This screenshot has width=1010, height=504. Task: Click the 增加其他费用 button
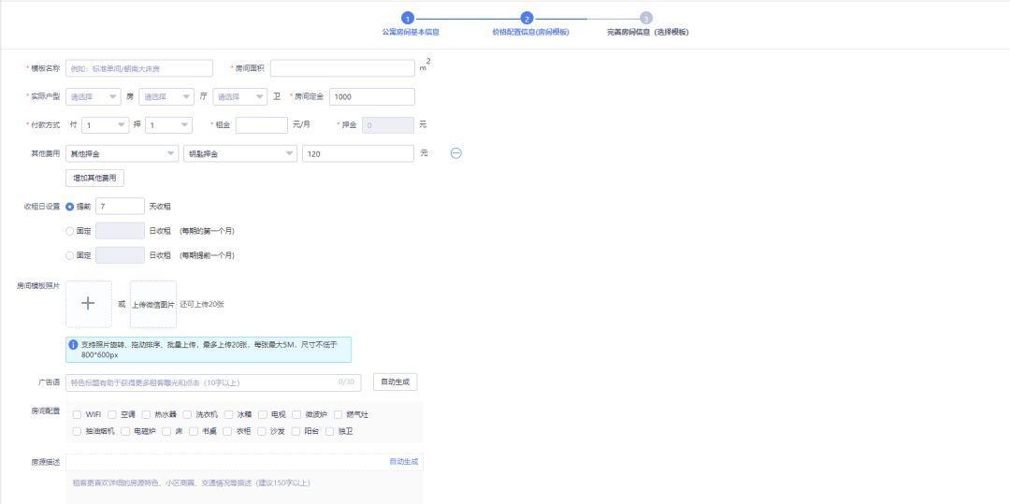tap(94, 178)
